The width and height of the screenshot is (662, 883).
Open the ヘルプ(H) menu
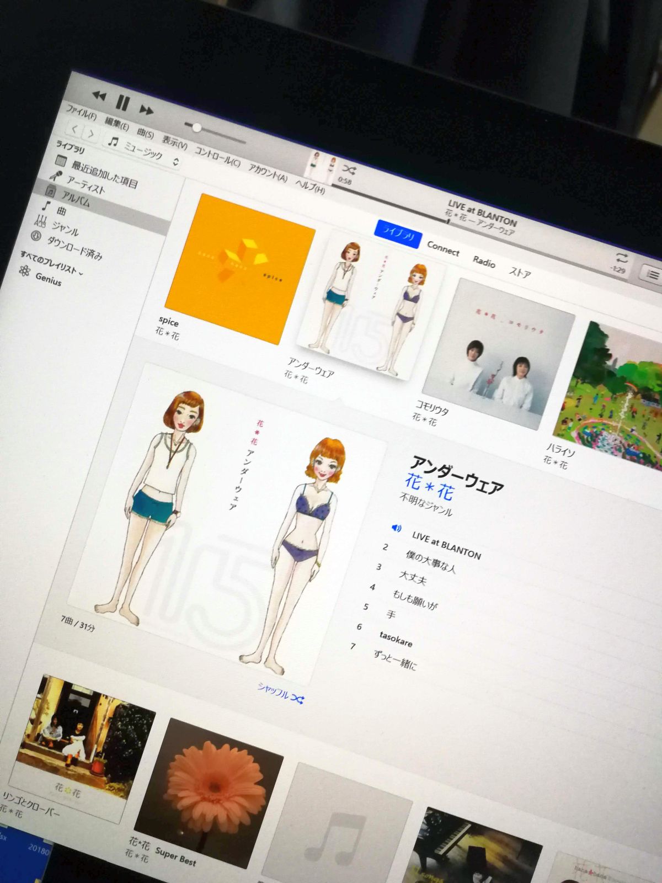[310, 186]
